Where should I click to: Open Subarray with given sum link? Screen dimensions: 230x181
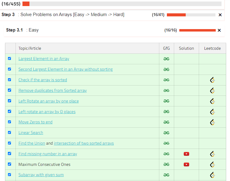41,175
